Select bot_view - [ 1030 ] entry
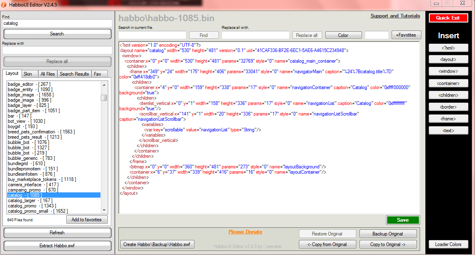 tap(26, 122)
